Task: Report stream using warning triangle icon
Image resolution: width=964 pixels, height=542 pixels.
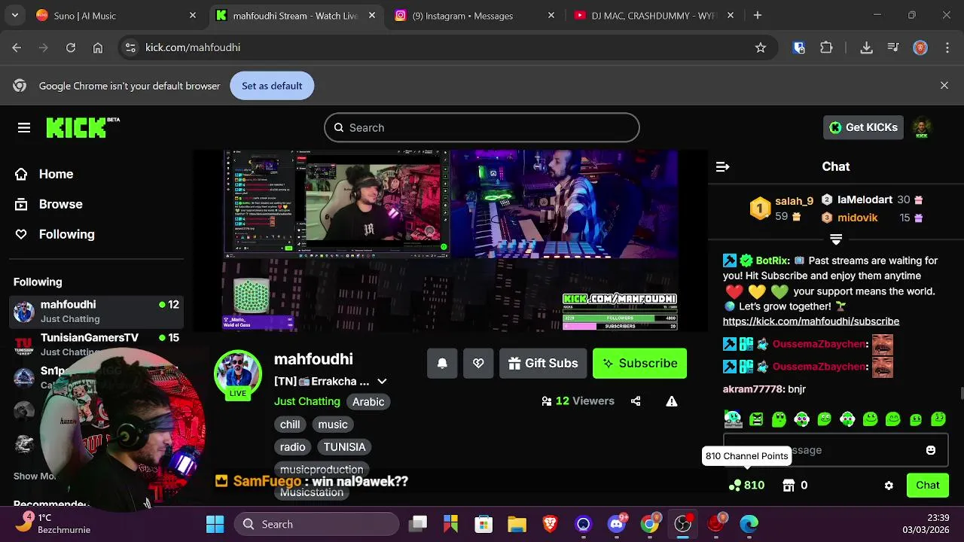Action: coord(672,401)
